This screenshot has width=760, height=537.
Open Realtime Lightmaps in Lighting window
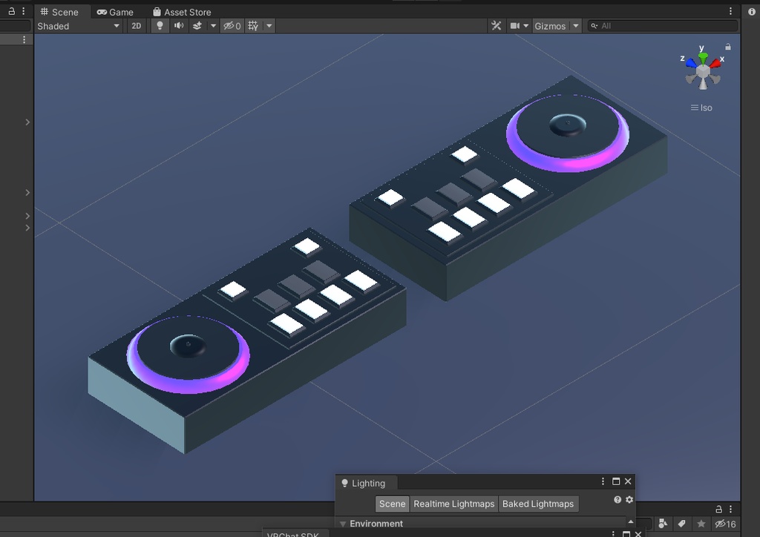click(x=453, y=504)
